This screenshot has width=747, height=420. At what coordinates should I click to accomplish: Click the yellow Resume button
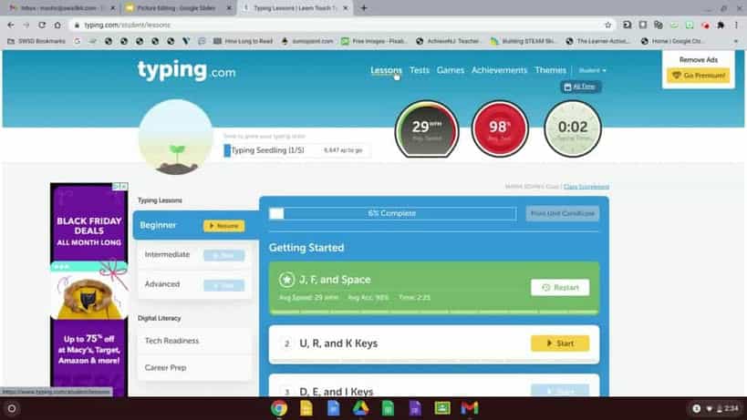pos(223,225)
